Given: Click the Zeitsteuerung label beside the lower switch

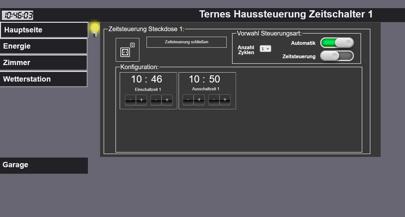Looking at the screenshot, I should click(x=299, y=57).
